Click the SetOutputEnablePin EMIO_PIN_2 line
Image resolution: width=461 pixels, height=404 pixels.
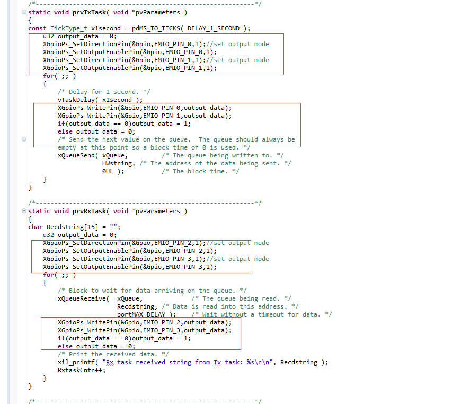[x=130, y=251]
